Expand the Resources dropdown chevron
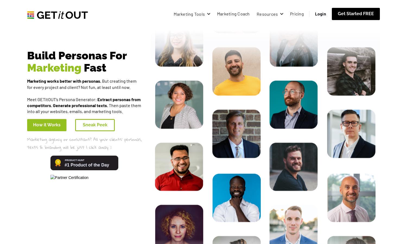 282,14
